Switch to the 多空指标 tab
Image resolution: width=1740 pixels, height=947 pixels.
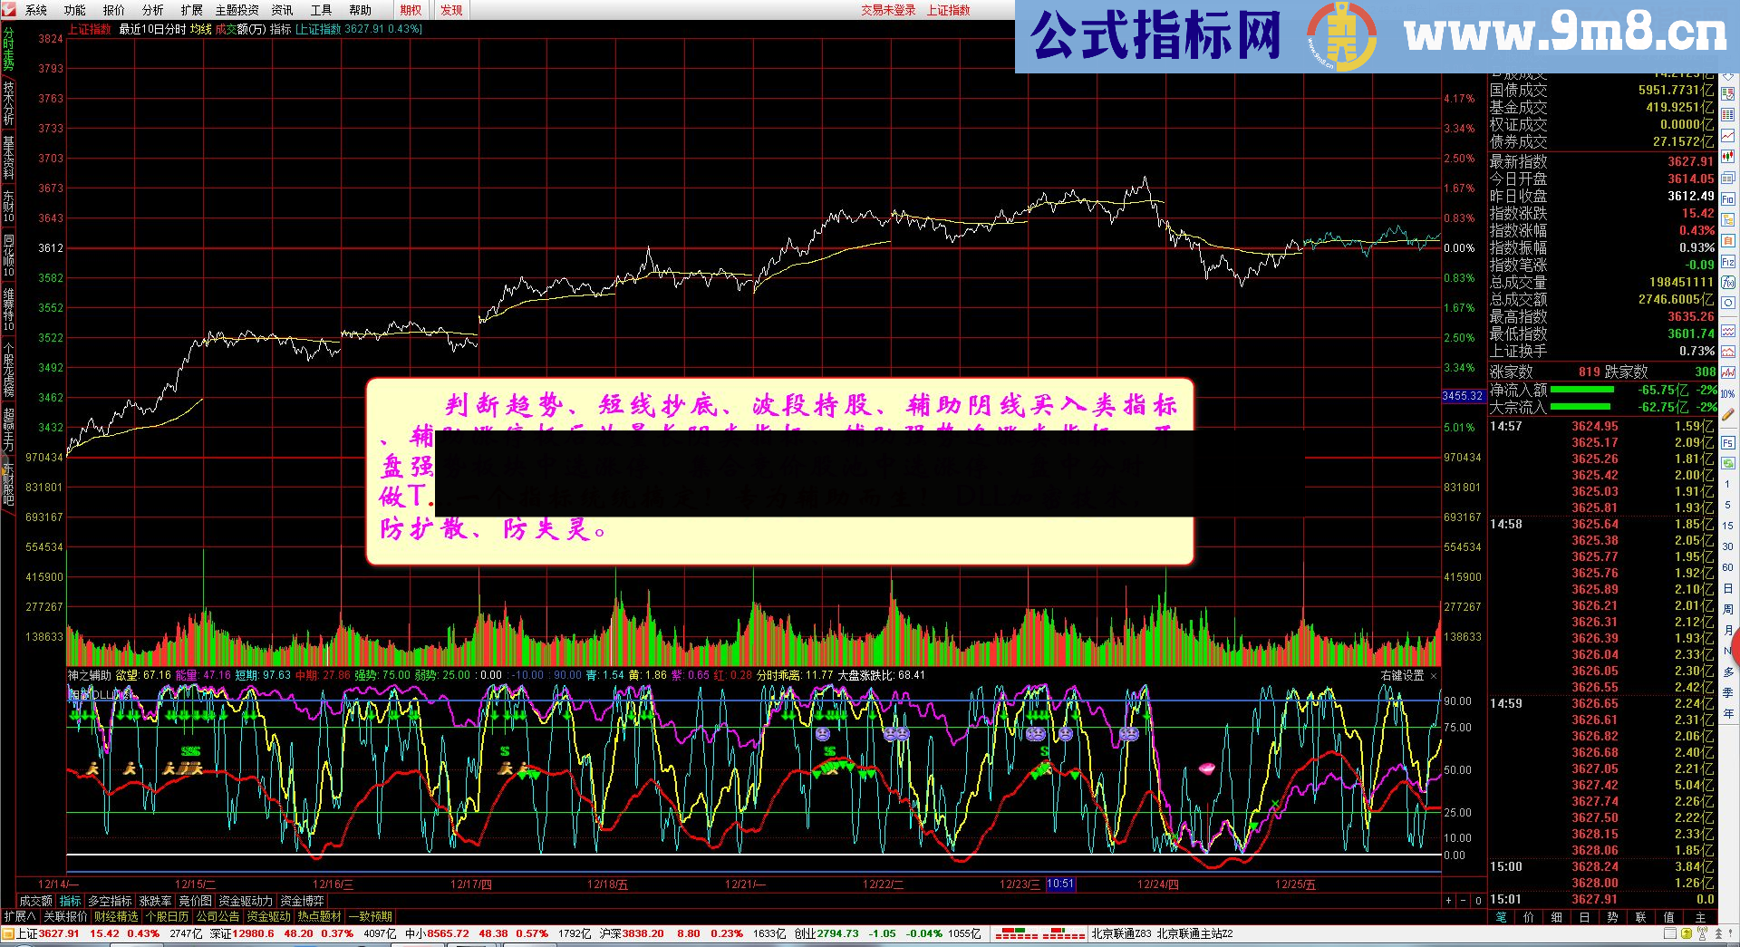pyautogui.click(x=109, y=901)
